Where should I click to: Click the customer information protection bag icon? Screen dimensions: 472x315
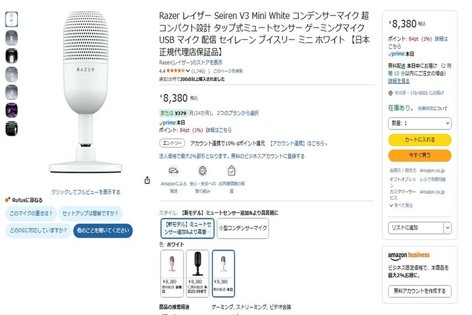[x=231, y=171]
